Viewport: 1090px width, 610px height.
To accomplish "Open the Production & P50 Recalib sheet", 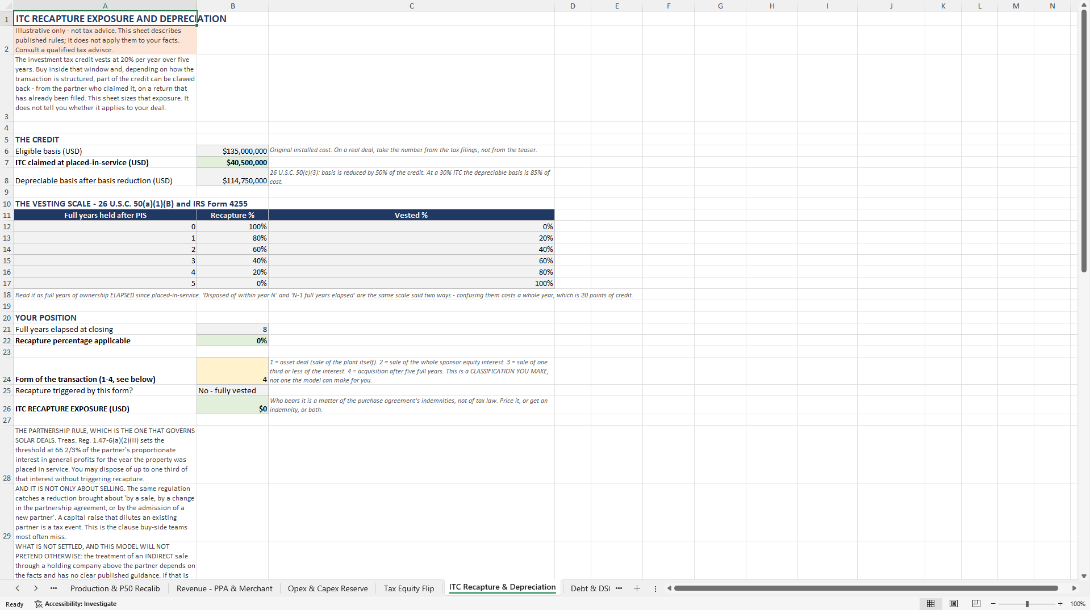I will coord(115,588).
